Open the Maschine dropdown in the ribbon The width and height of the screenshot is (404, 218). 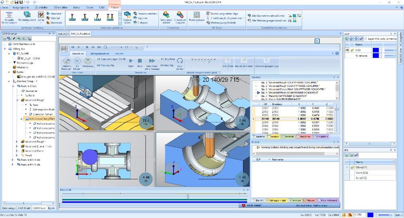click(x=55, y=13)
